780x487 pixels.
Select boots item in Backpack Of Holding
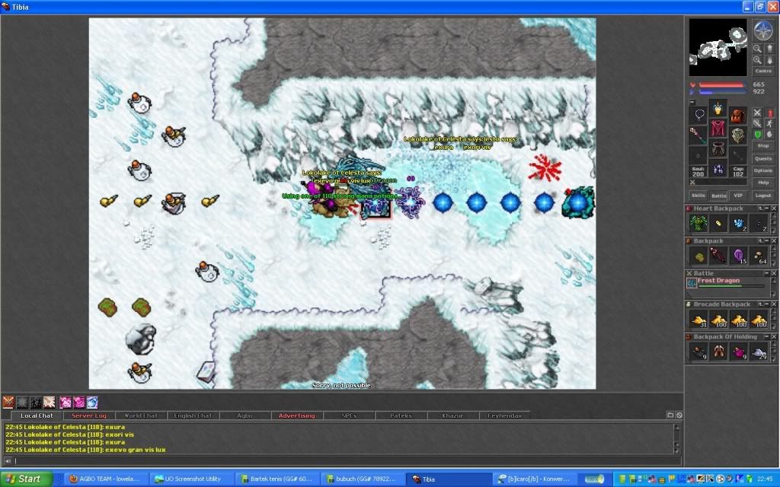[x=719, y=352]
